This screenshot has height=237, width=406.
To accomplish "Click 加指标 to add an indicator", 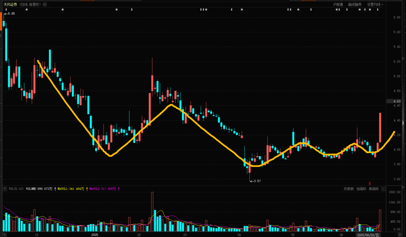I will click(361, 189).
